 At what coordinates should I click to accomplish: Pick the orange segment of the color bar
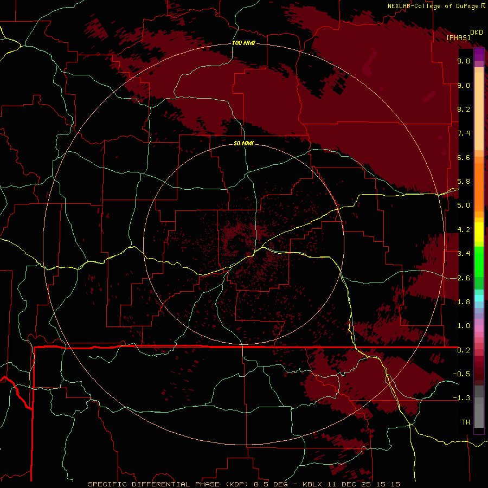(x=479, y=187)
